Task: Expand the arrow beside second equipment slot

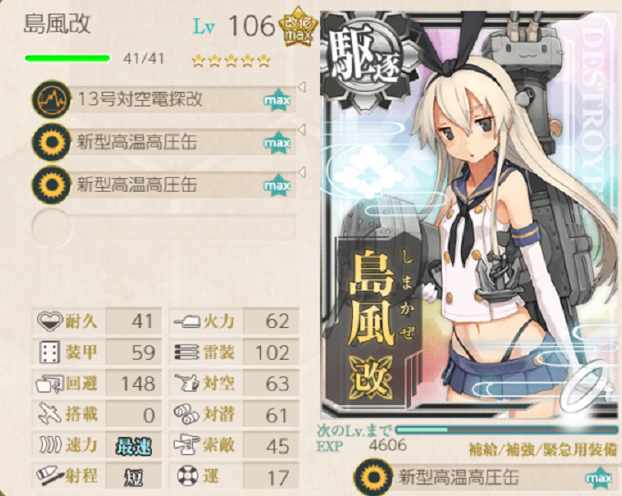Action: coord(302,129)
